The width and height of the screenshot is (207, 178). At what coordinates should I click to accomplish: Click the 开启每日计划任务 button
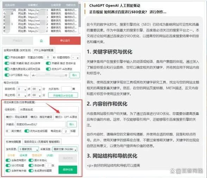tap(63, 95)
